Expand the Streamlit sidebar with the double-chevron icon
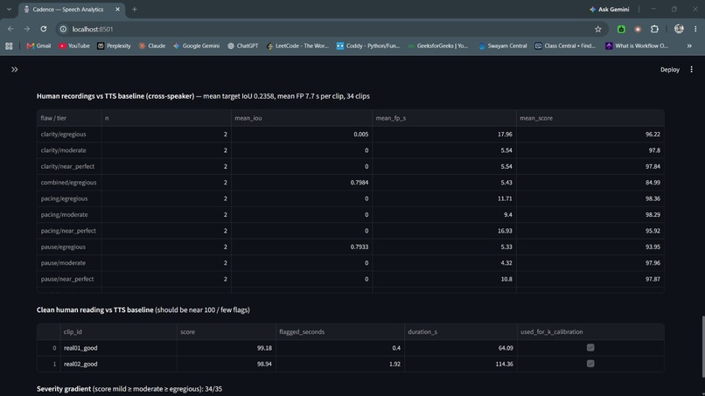Image resolution: width=705 pixels, height=396 pixels. (x=14, y=70)
